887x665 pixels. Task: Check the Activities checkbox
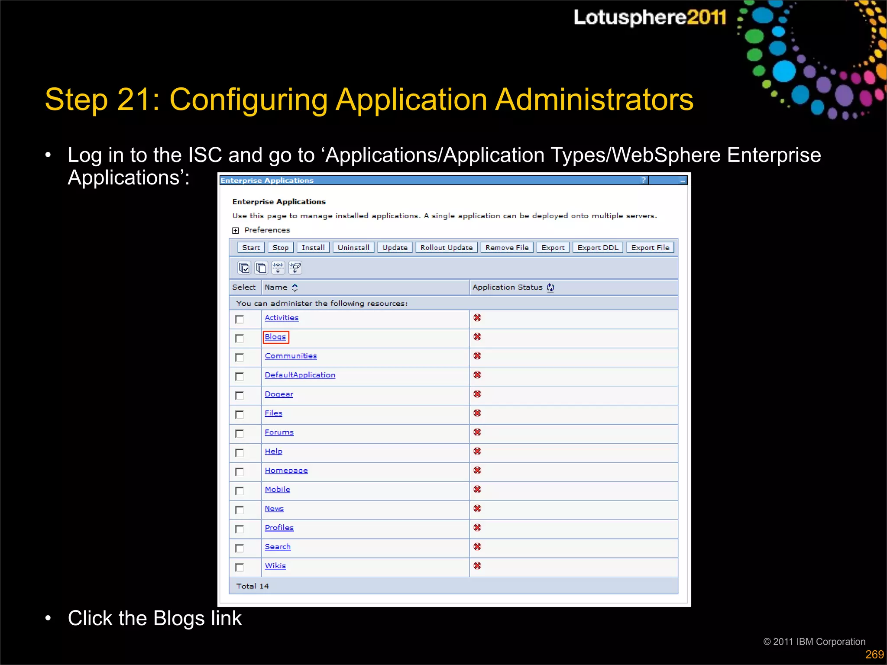tap(240, 320)
